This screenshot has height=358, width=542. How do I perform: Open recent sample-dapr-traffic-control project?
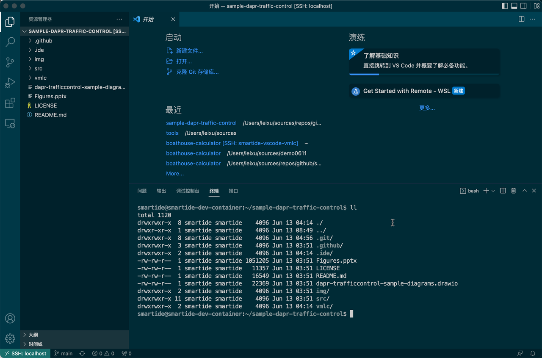(201, 123)
